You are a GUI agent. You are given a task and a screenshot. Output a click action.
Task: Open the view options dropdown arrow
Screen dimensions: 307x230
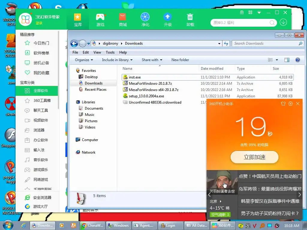(x=277, y=60)
